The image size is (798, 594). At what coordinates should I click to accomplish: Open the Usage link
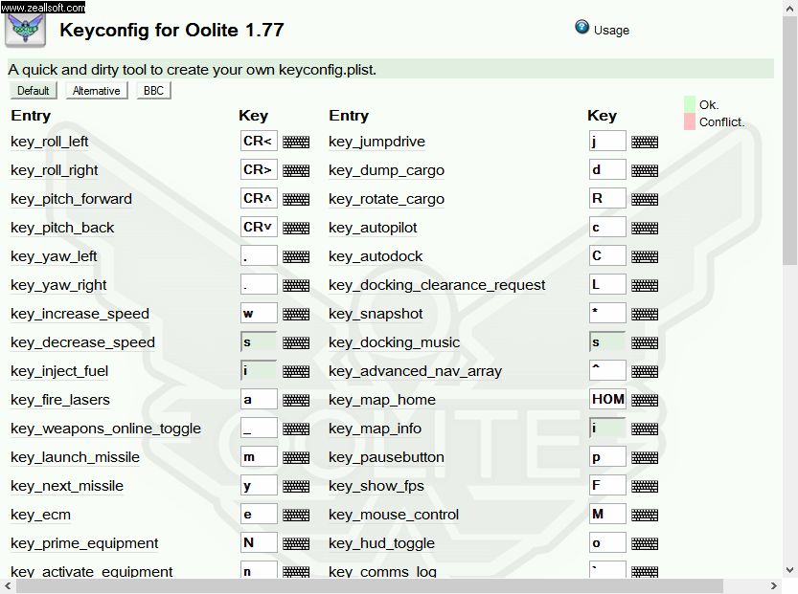tap(611, 30)
